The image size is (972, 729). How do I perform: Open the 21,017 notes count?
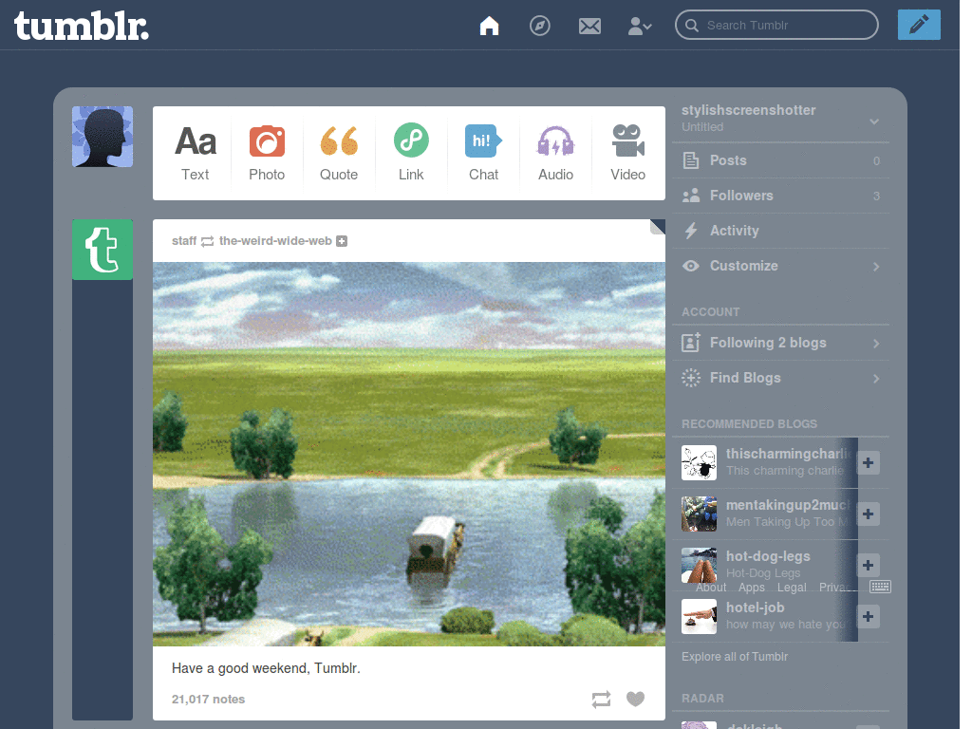pyautogui.click(x=208, y=699)
